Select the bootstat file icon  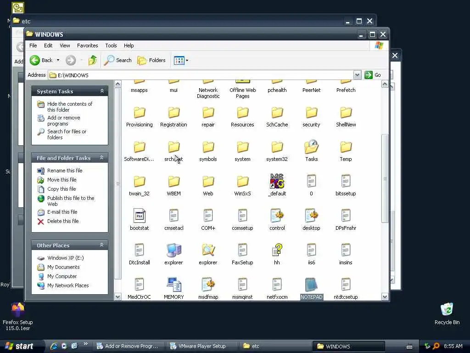(140, 216)
